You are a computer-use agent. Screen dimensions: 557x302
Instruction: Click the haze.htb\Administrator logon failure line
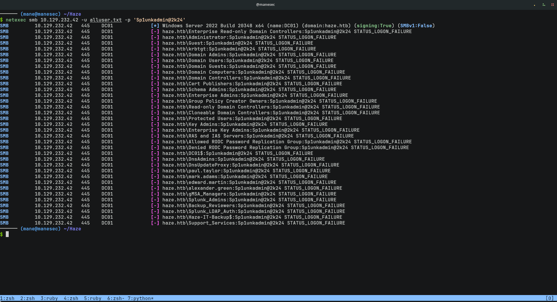click(249, 37)
